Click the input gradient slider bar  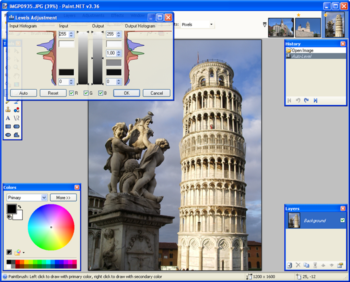point(83,58)
